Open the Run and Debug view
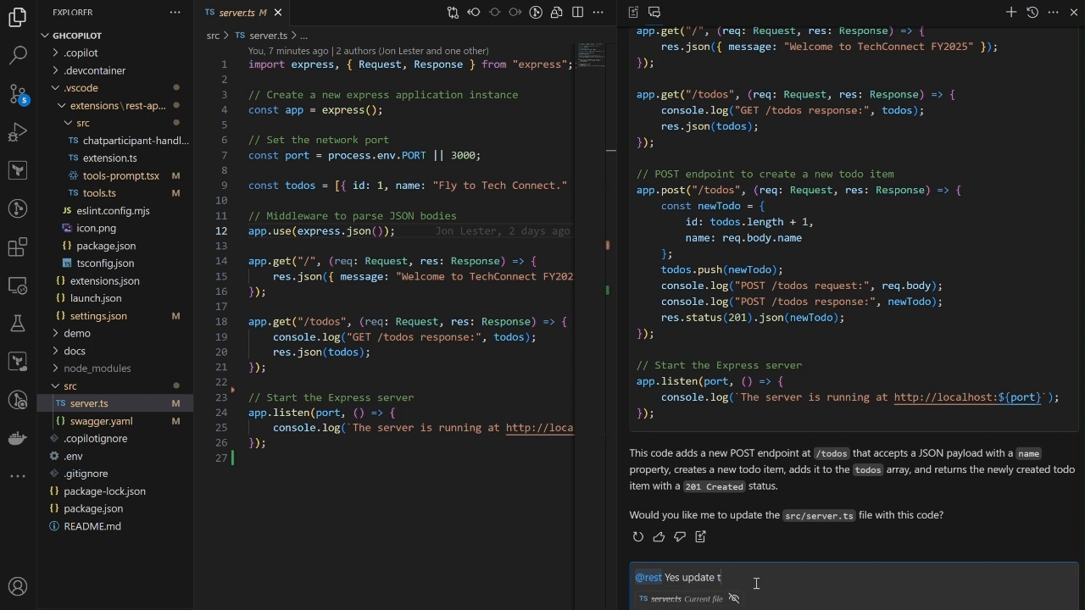The image size is (1085, 610). [x=18, y=132]
